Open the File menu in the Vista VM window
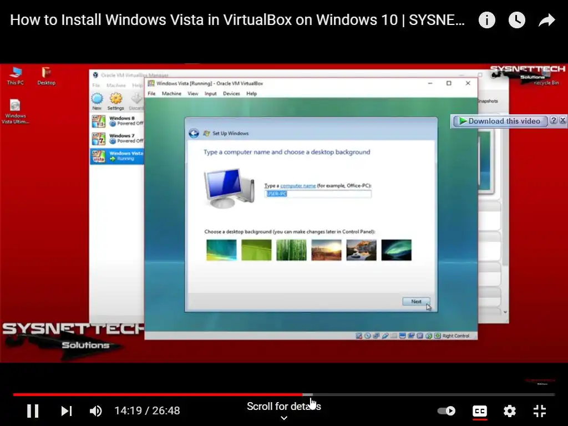The height and width of the screenshot is (426, 568). pyautogui.click(x=151, y=93)
